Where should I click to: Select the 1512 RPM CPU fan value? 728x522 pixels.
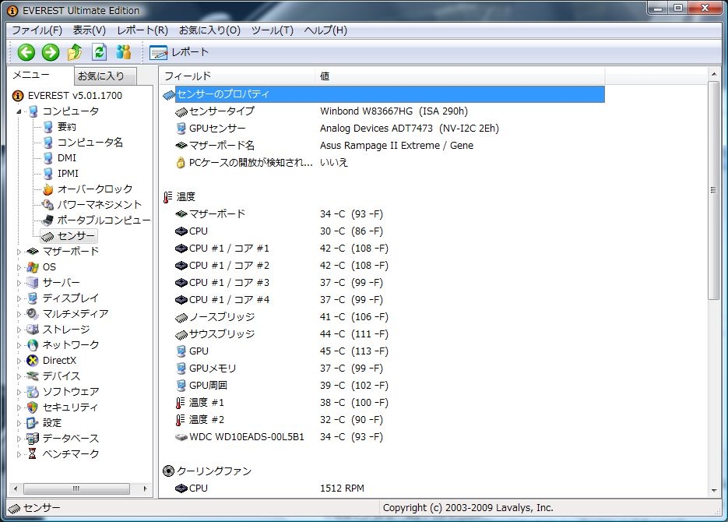tap(342, 488)
